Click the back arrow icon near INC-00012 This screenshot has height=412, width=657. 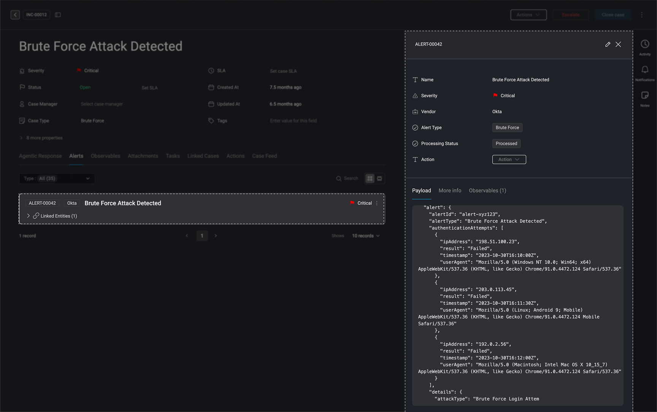(15, 15)
